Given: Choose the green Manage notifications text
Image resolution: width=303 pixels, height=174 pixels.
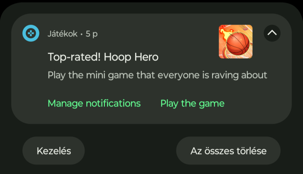Looking at the screenshot, I should [94, 103].
